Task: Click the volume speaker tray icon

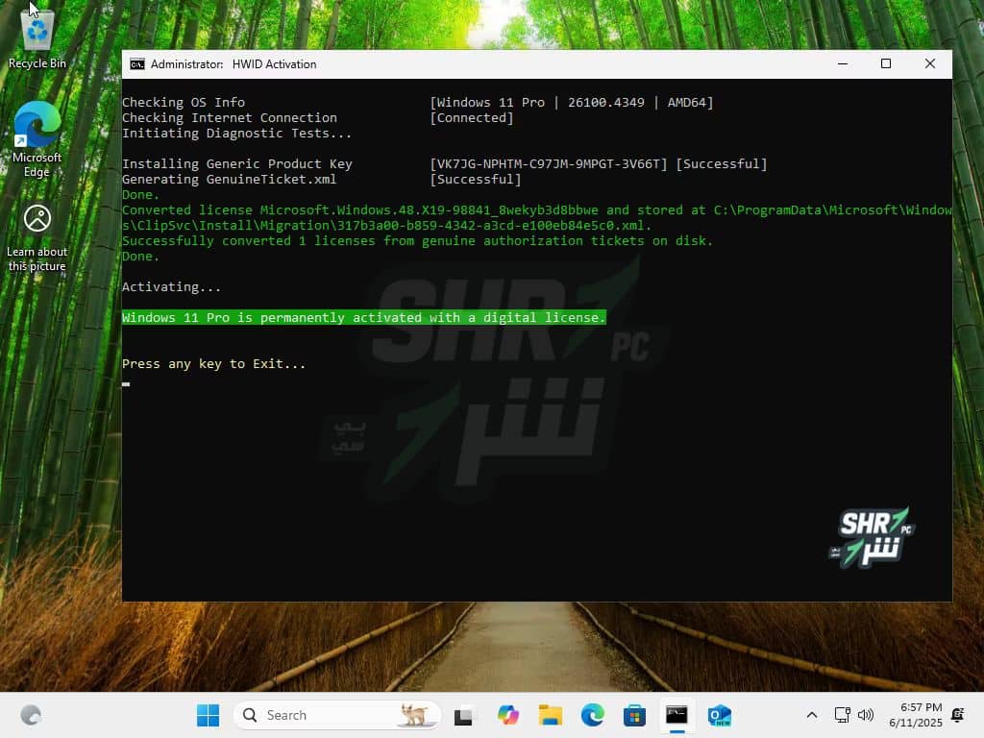Action: [866, 715]
